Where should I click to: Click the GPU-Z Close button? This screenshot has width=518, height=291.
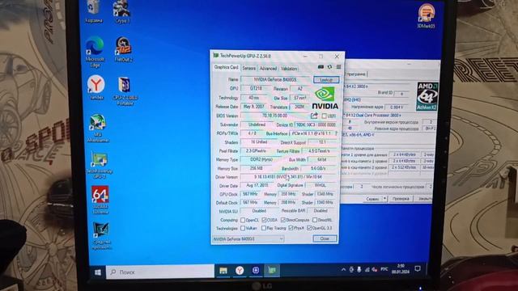(x=325, y=238)
